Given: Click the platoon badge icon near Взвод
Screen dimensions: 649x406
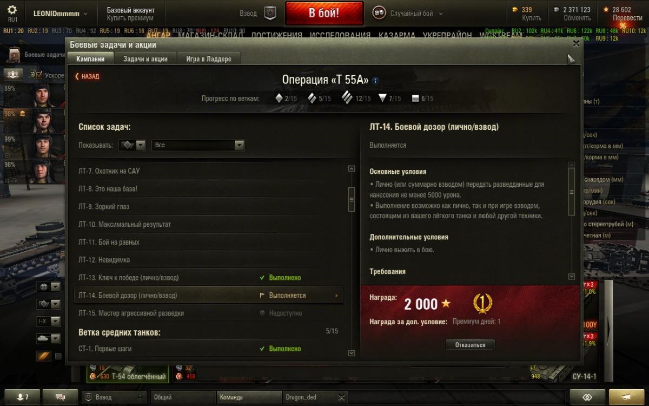Looking at the screenshot, I should 270,14.
